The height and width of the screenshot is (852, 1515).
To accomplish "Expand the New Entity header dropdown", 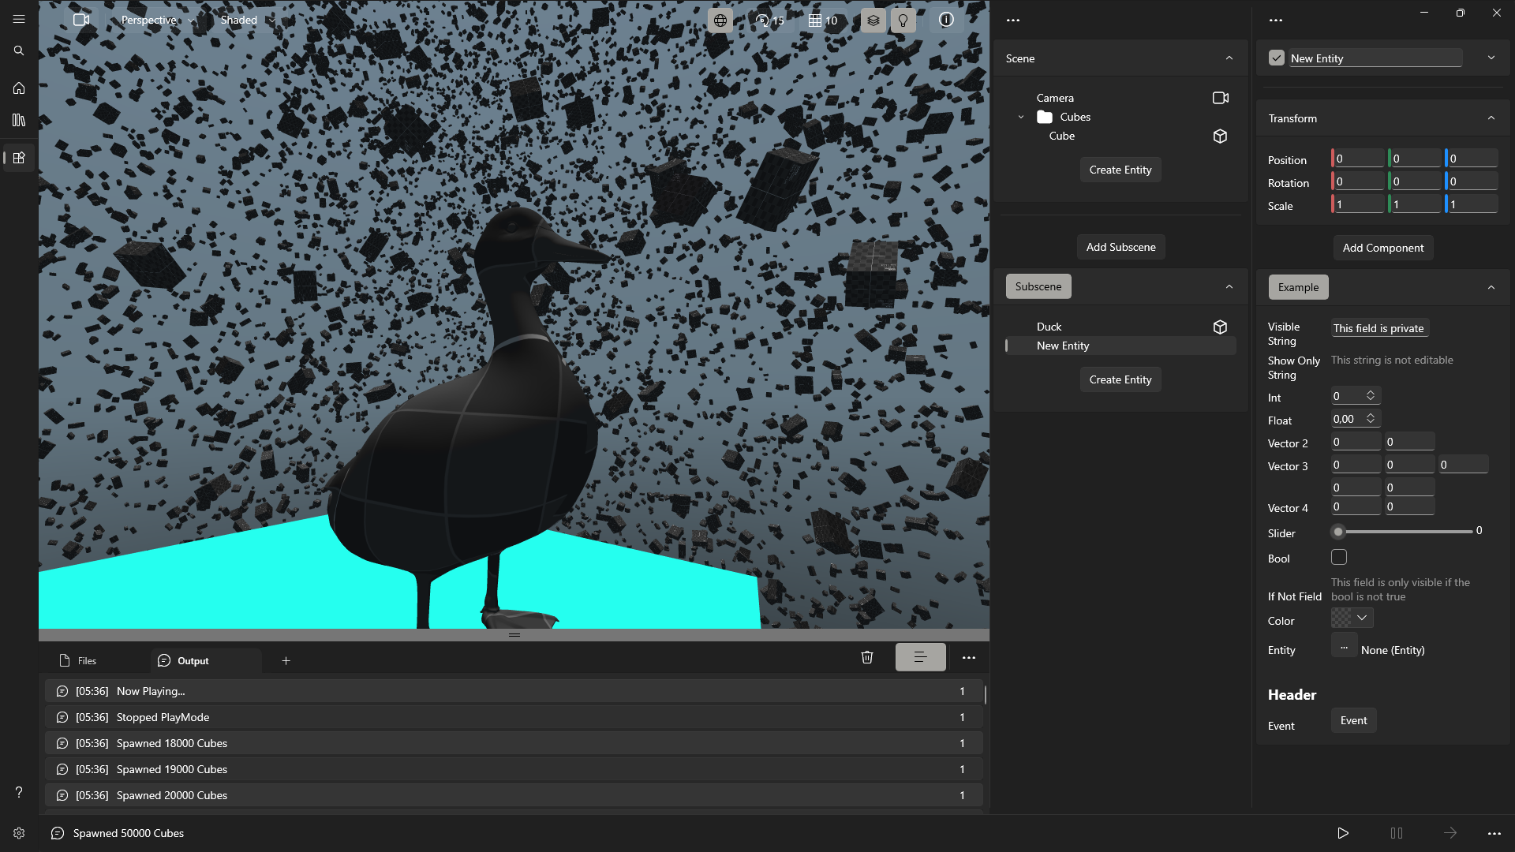I will (1491, 58).
